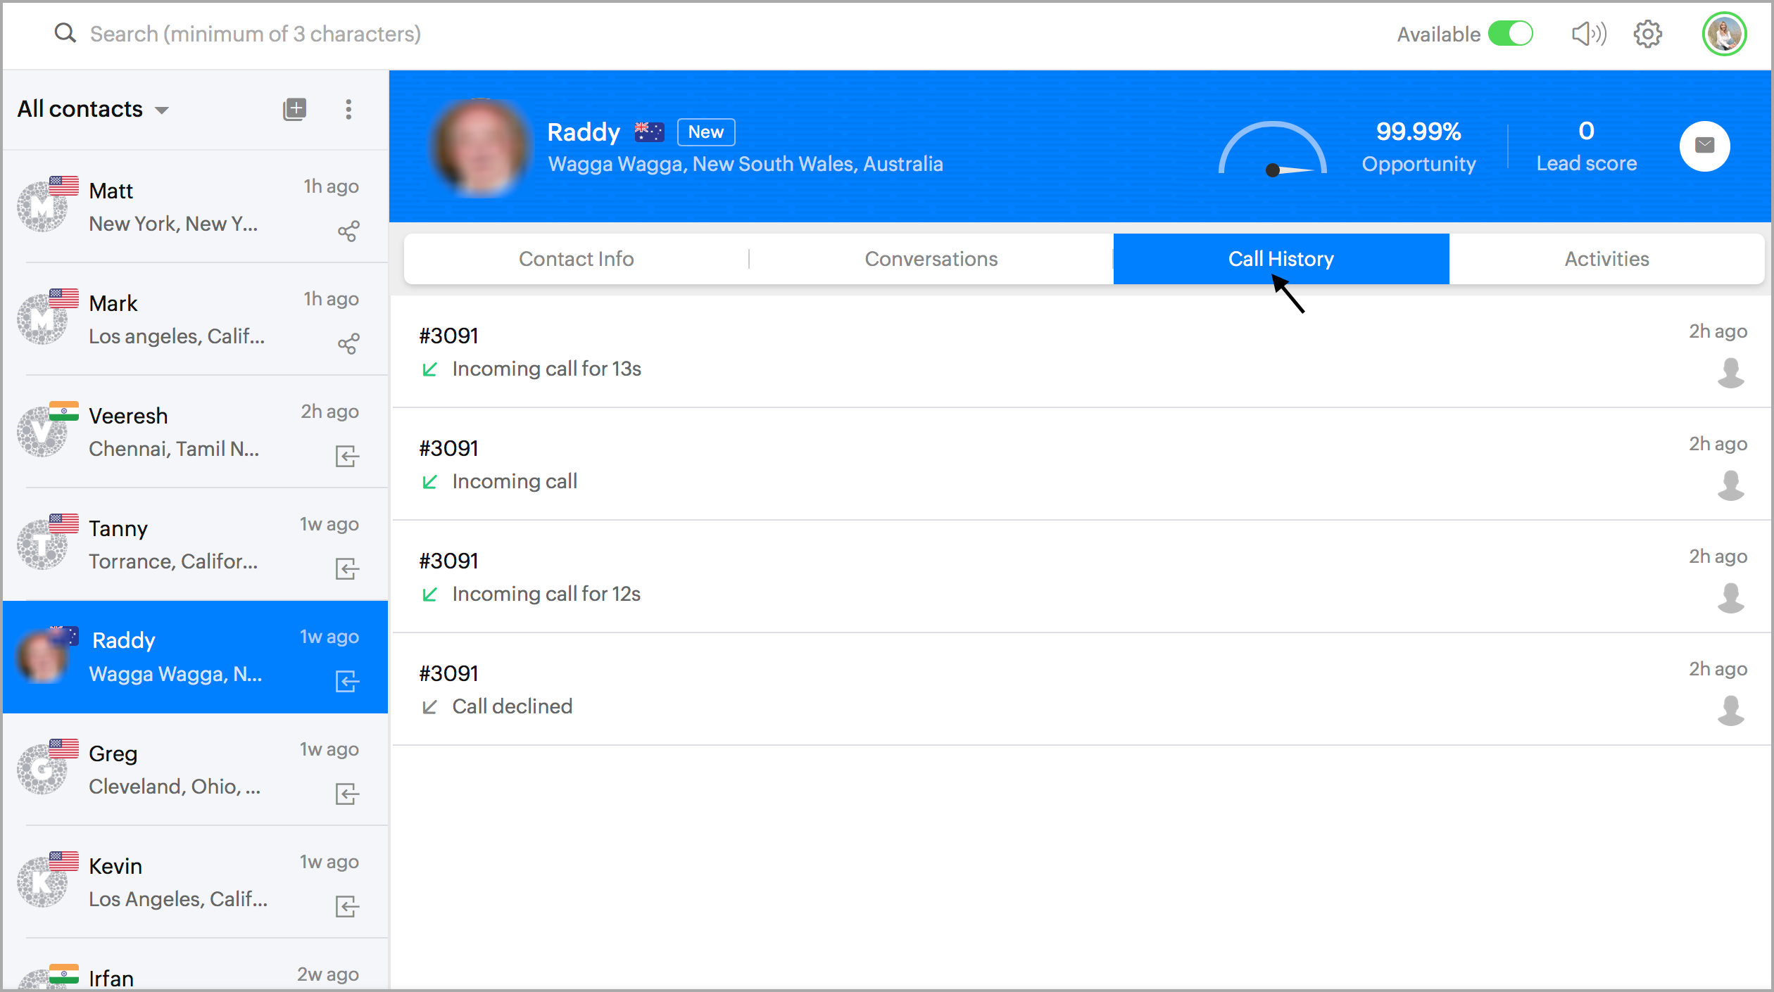Screen dimensions: 1774x992
Task: Open the Conversations tab
Action: pyautogui.click(x=931, y=259)
